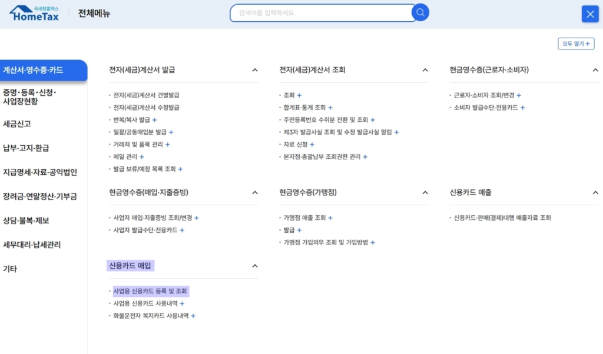This screenshot has height=354, width=603.
Task: Expand plus icon next to 근로자·소비자 조회/변경
Action: coord(519,95)
